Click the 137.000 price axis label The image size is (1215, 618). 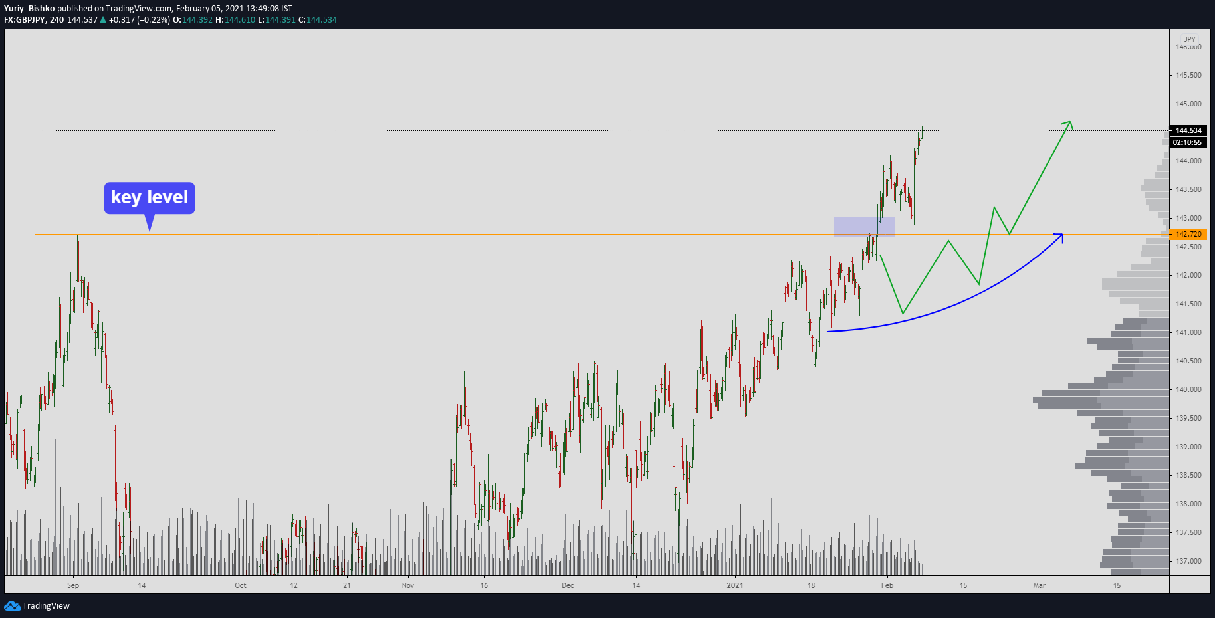pyautogui.click(x=1188, y=561)
